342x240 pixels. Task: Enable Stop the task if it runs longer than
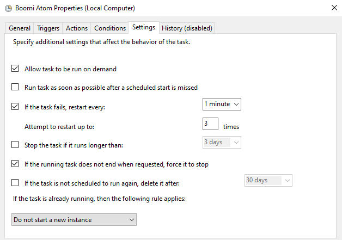point(15,145)
